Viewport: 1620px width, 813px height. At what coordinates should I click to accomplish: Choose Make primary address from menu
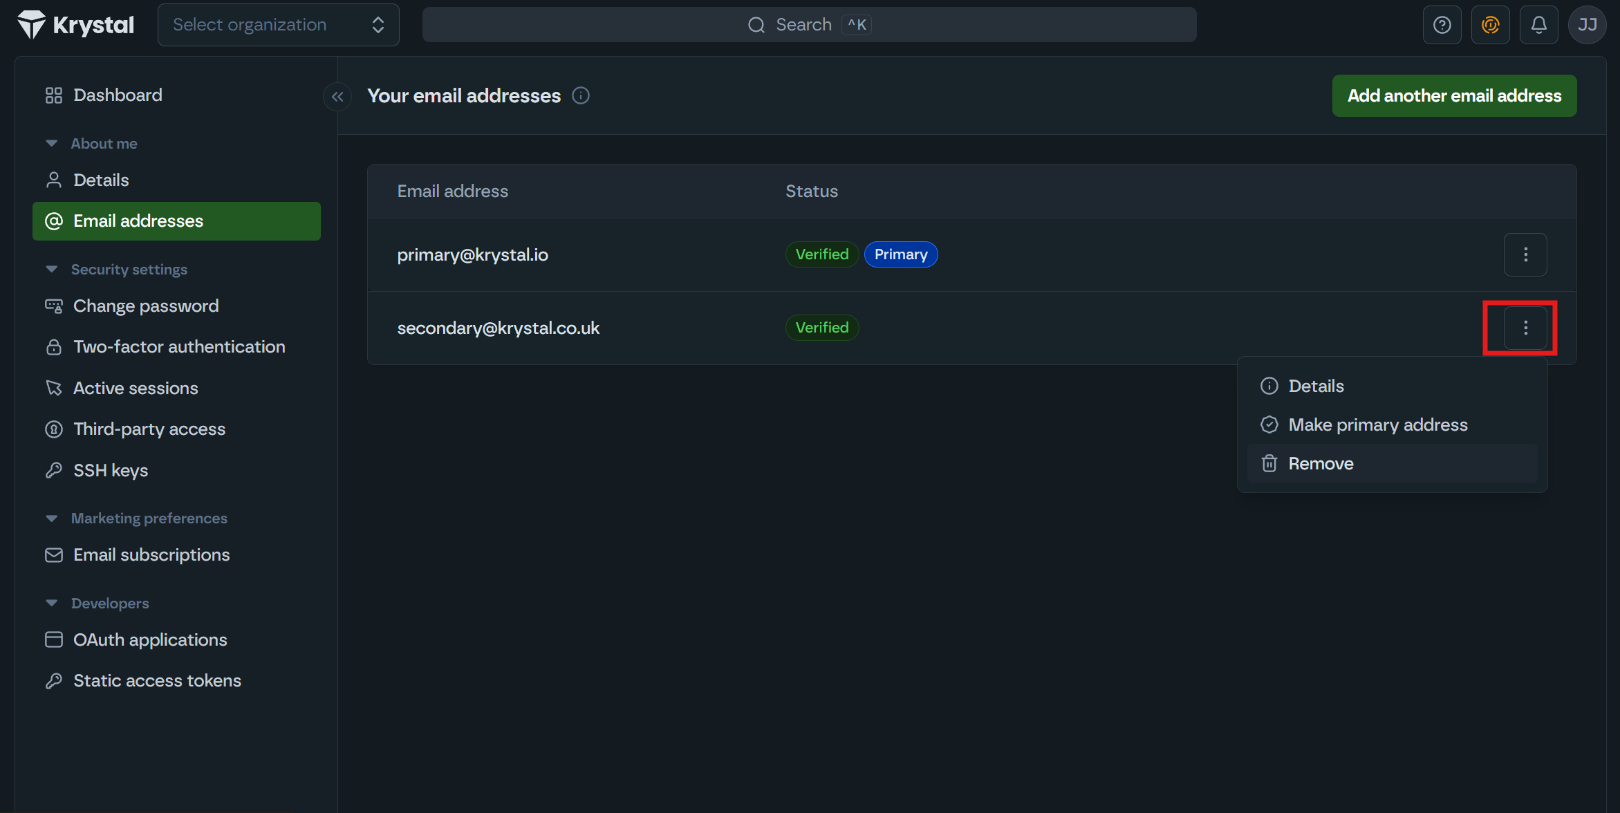pyautogui.click(x=1377, y=424)
